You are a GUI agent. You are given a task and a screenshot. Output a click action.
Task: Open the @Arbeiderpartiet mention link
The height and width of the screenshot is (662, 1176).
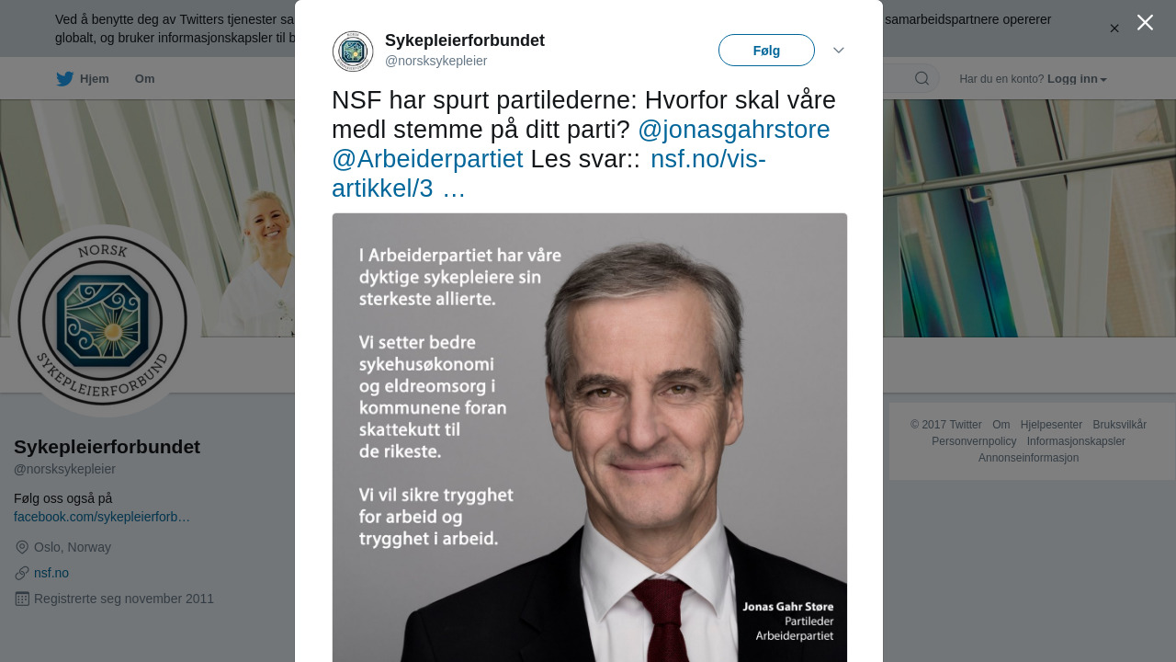tap(427, 159)
